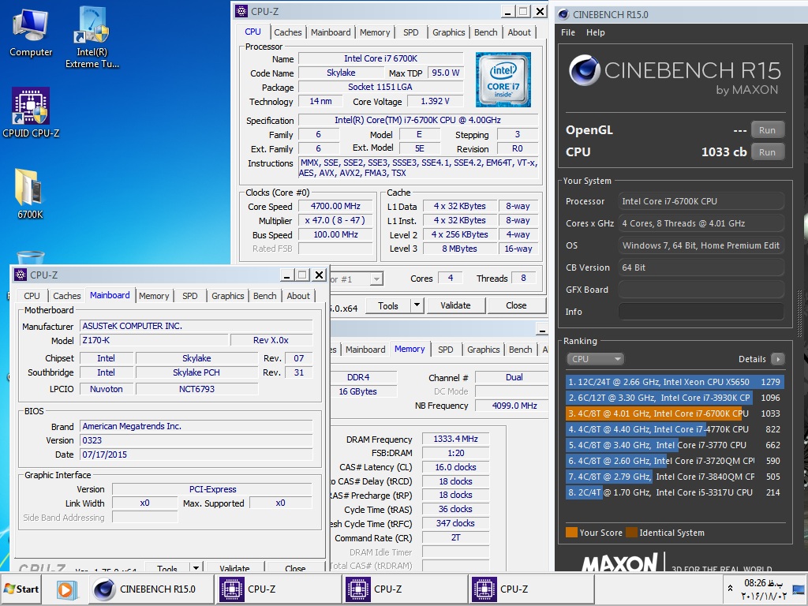
Task: Click the Info input field in Cinebench
Action: pyautogui.click(x=701, y=312)
